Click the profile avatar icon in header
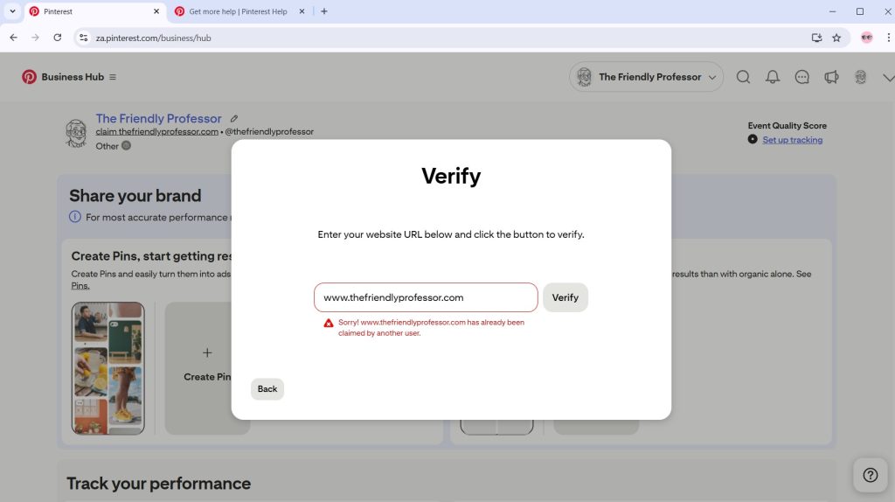Screen dimensions: 895x502 [861, 77]
